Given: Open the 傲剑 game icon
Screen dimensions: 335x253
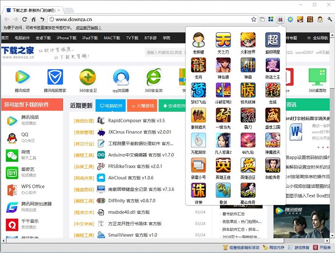Looking at the screenshot, I should [223, 190].
